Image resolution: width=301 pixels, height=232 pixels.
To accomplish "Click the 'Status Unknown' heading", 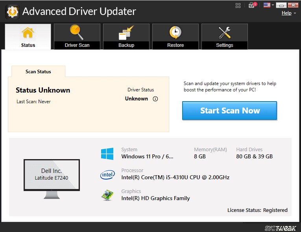I will coord(43,90).
